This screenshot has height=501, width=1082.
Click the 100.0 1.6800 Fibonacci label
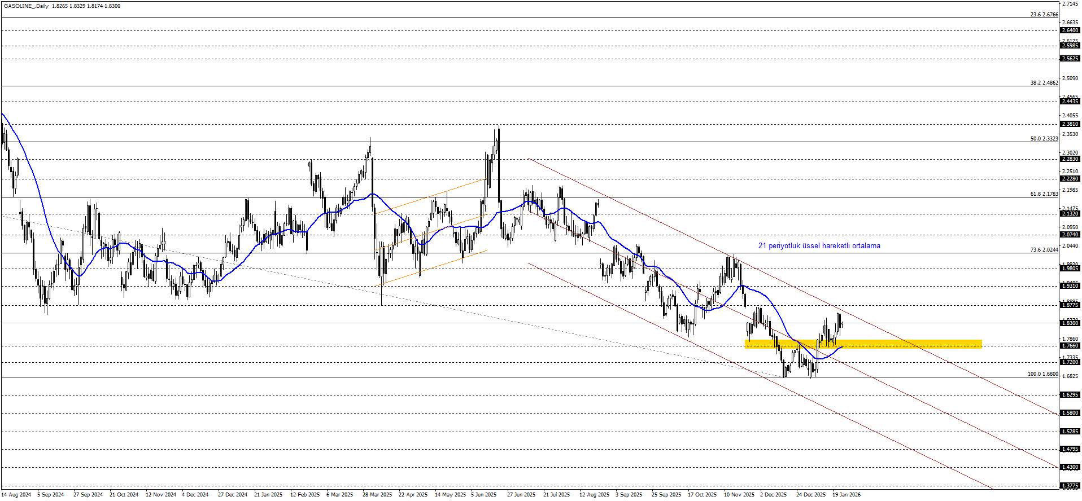click(1042, 374)
